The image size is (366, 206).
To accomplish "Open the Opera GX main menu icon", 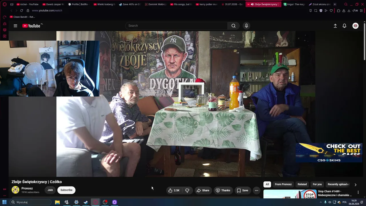I will (5, 4).
